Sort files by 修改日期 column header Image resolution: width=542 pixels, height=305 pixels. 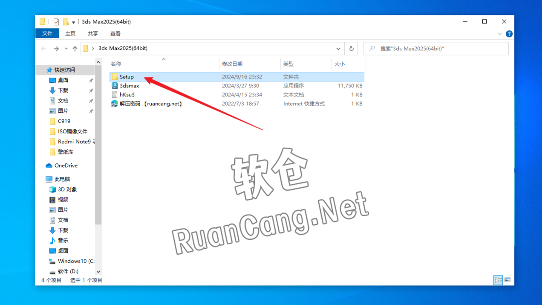pos(232,64)
